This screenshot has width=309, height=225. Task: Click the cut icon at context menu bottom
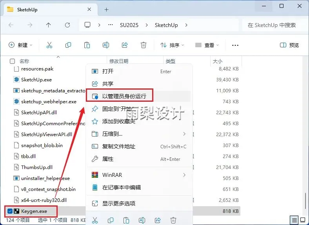point(95,220)
